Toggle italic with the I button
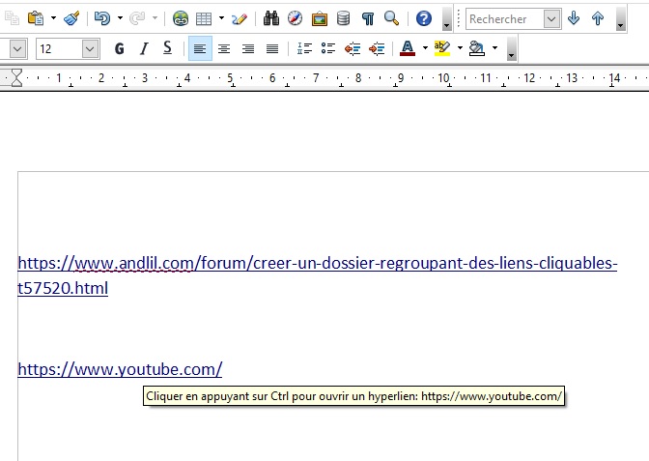This screenshot has height=461, width=649. point(144,48)
